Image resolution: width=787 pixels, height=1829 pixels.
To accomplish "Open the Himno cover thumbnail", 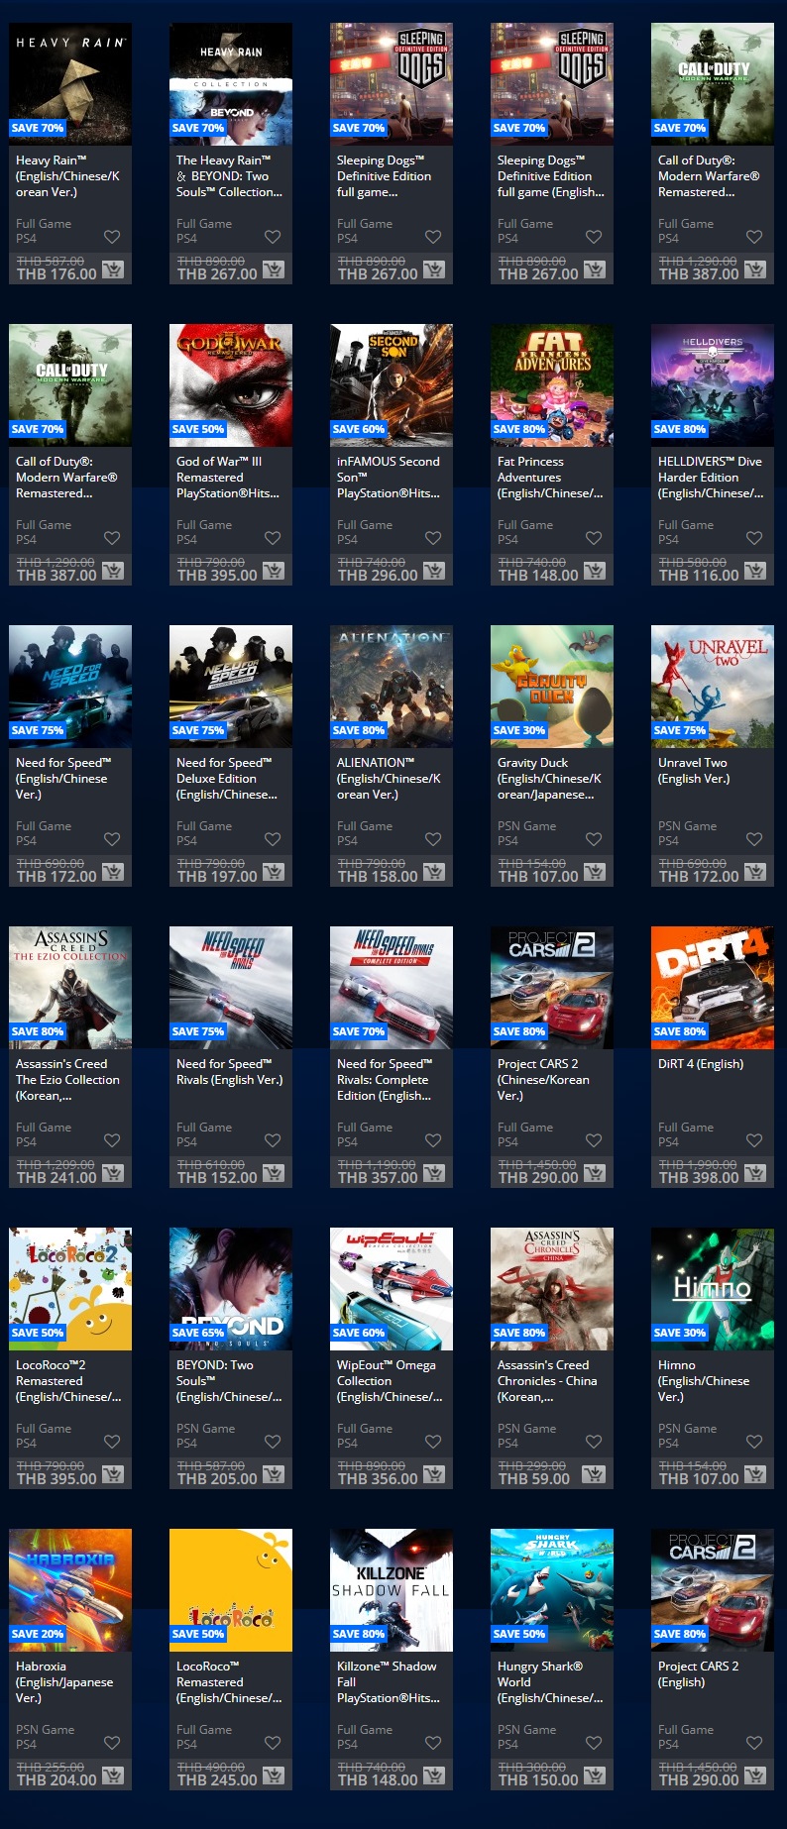I will click(x=713, y=1289).
